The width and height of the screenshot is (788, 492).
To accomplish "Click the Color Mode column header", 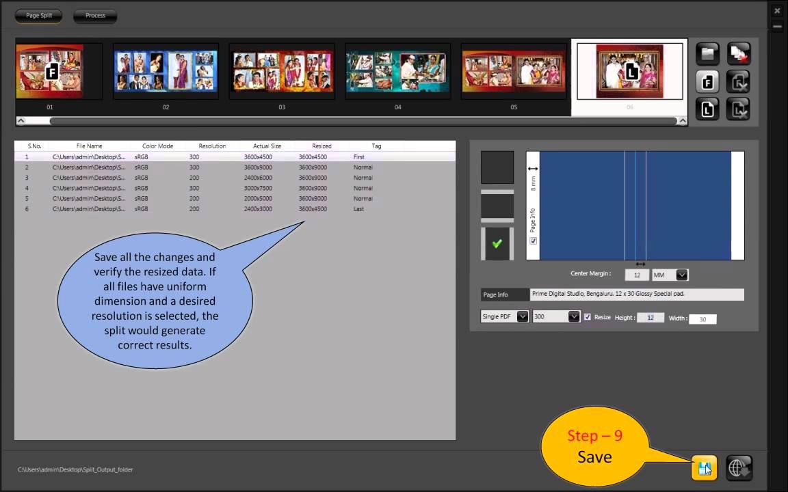I will [158, 146].
